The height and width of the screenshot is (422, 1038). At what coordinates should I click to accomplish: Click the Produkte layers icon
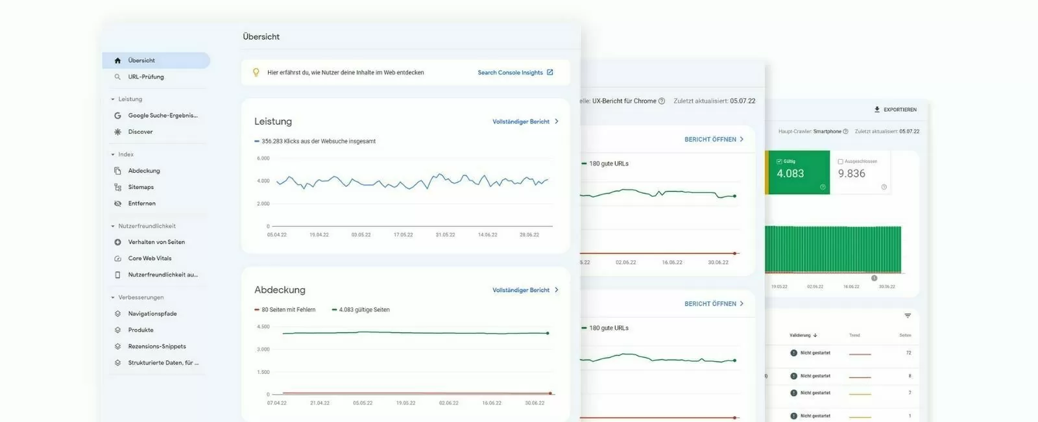[117, 330]
